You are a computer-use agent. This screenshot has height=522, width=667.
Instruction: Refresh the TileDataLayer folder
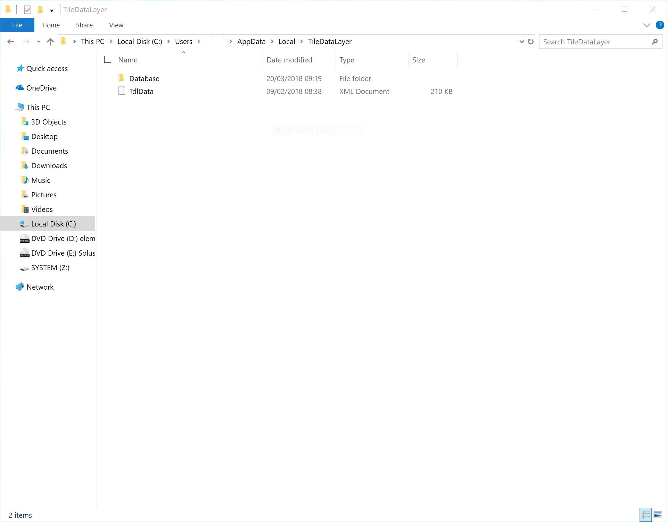click(530, 42)
